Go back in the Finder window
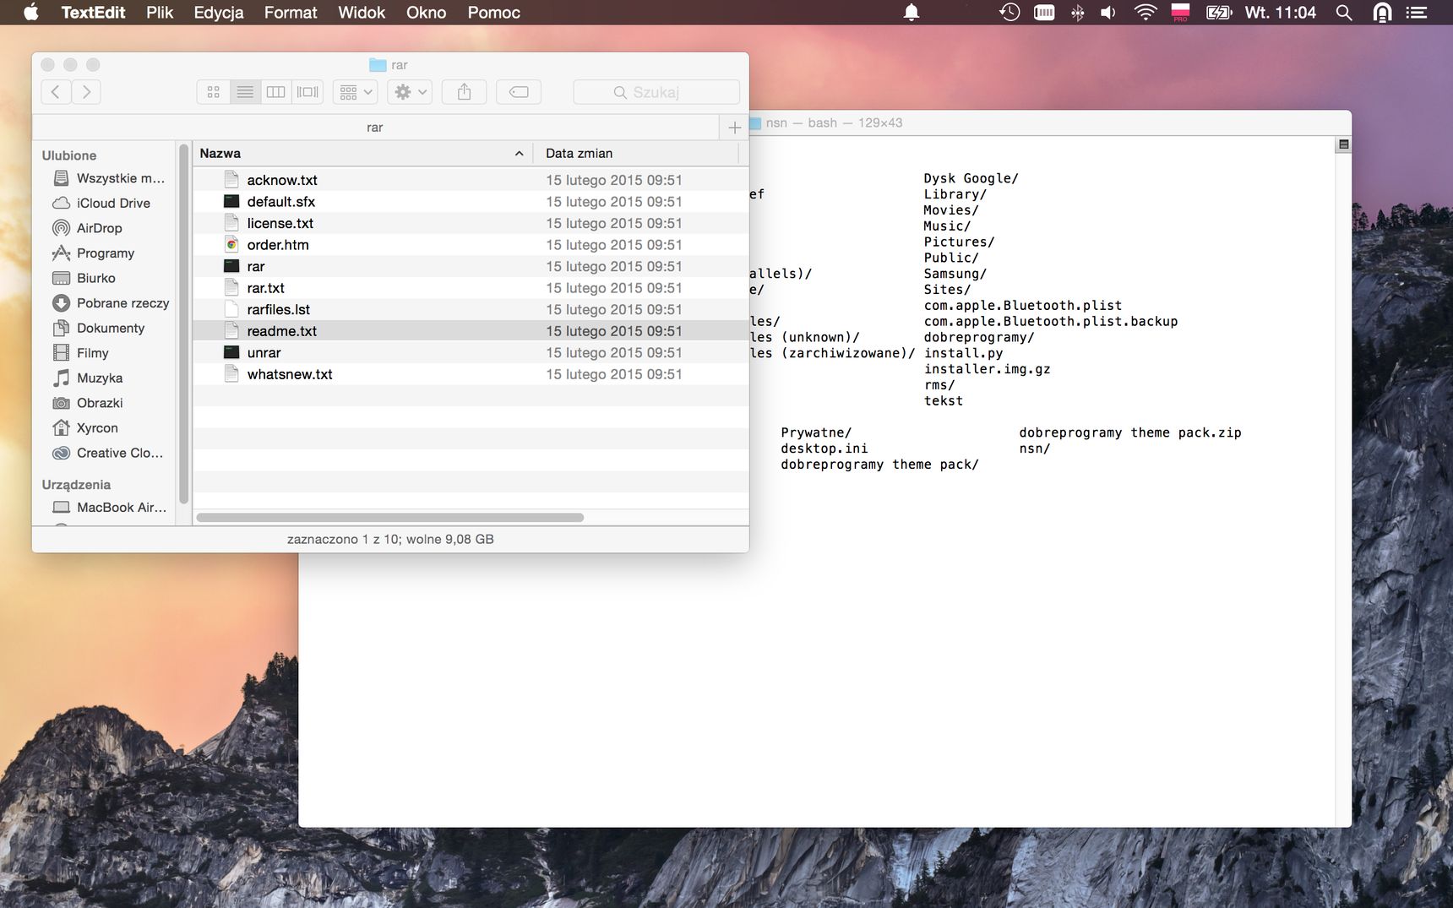 [x=56, y=92]
